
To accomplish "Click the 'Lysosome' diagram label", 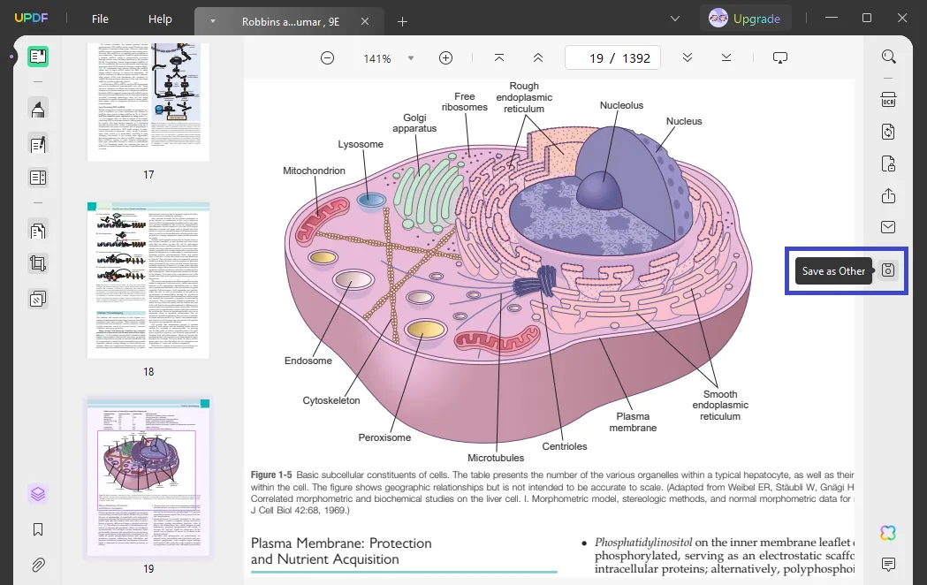I will coord(361,144).
